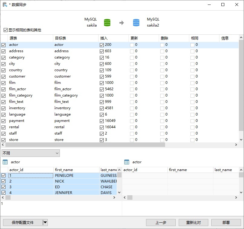Click the gray arrow between the databases

pos(122,23)
